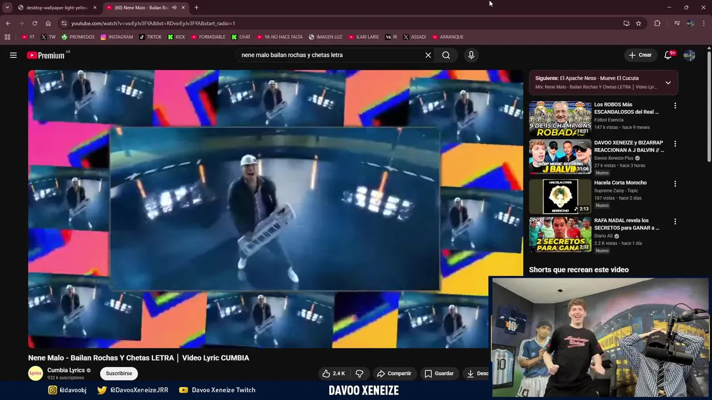Open options for DAVOO XENEIZE y BIZARRAP video
The image size is (712, 400).
pos(675,143)
